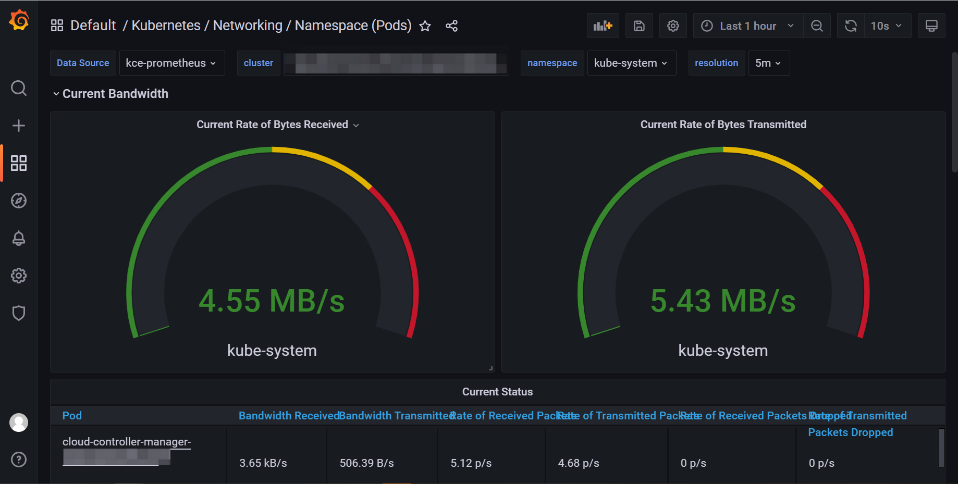Open the 5m resolution dropdown
The image size is (958, 484).
[768, 63]
